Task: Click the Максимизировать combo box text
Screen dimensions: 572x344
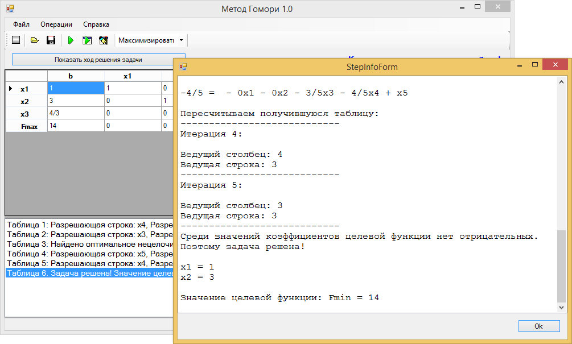Action: [146, 40]
